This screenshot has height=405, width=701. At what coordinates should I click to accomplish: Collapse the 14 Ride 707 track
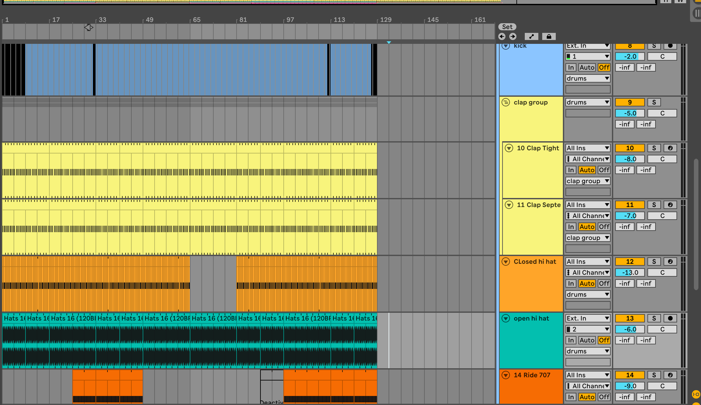(506, 375)
